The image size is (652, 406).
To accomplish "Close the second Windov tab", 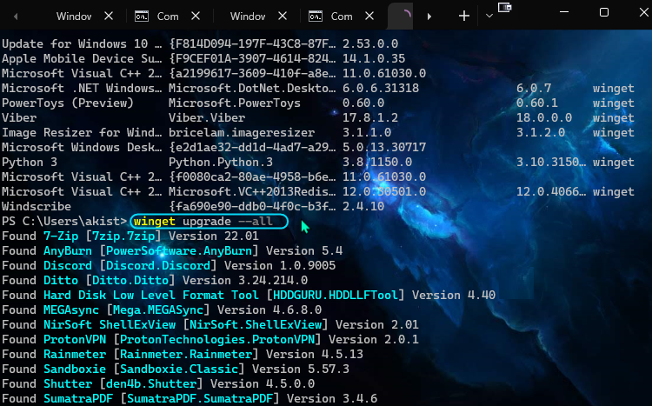I will coord(283,17).
